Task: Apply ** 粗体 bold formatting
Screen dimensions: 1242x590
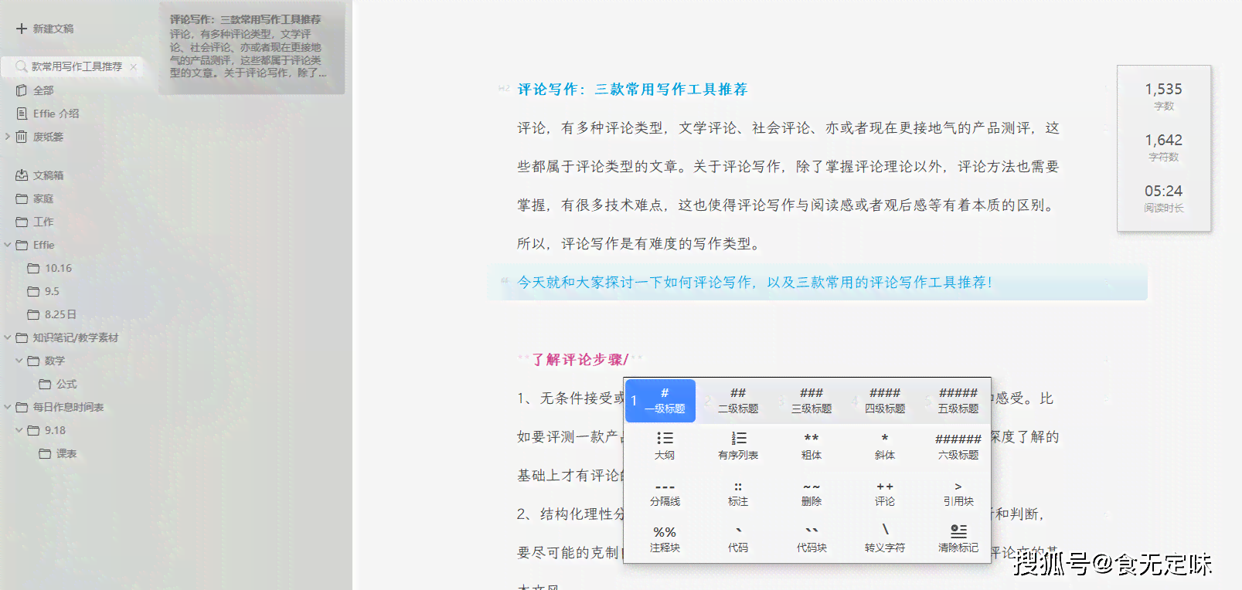Action: click(812, 447)
